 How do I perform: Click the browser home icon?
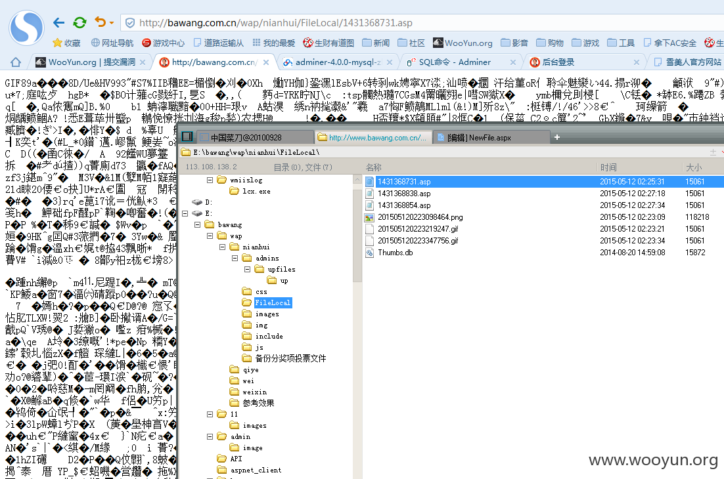point(16,62)
